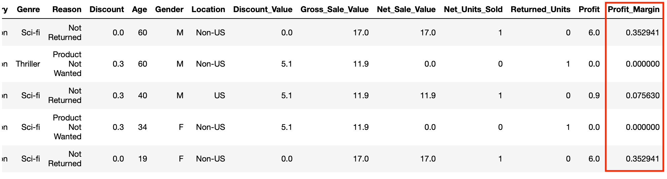Image resolution: width=667 pixels, height=179 pixels.
Task: Select the Age cell showing 19
Action: (x=142, y=159)
